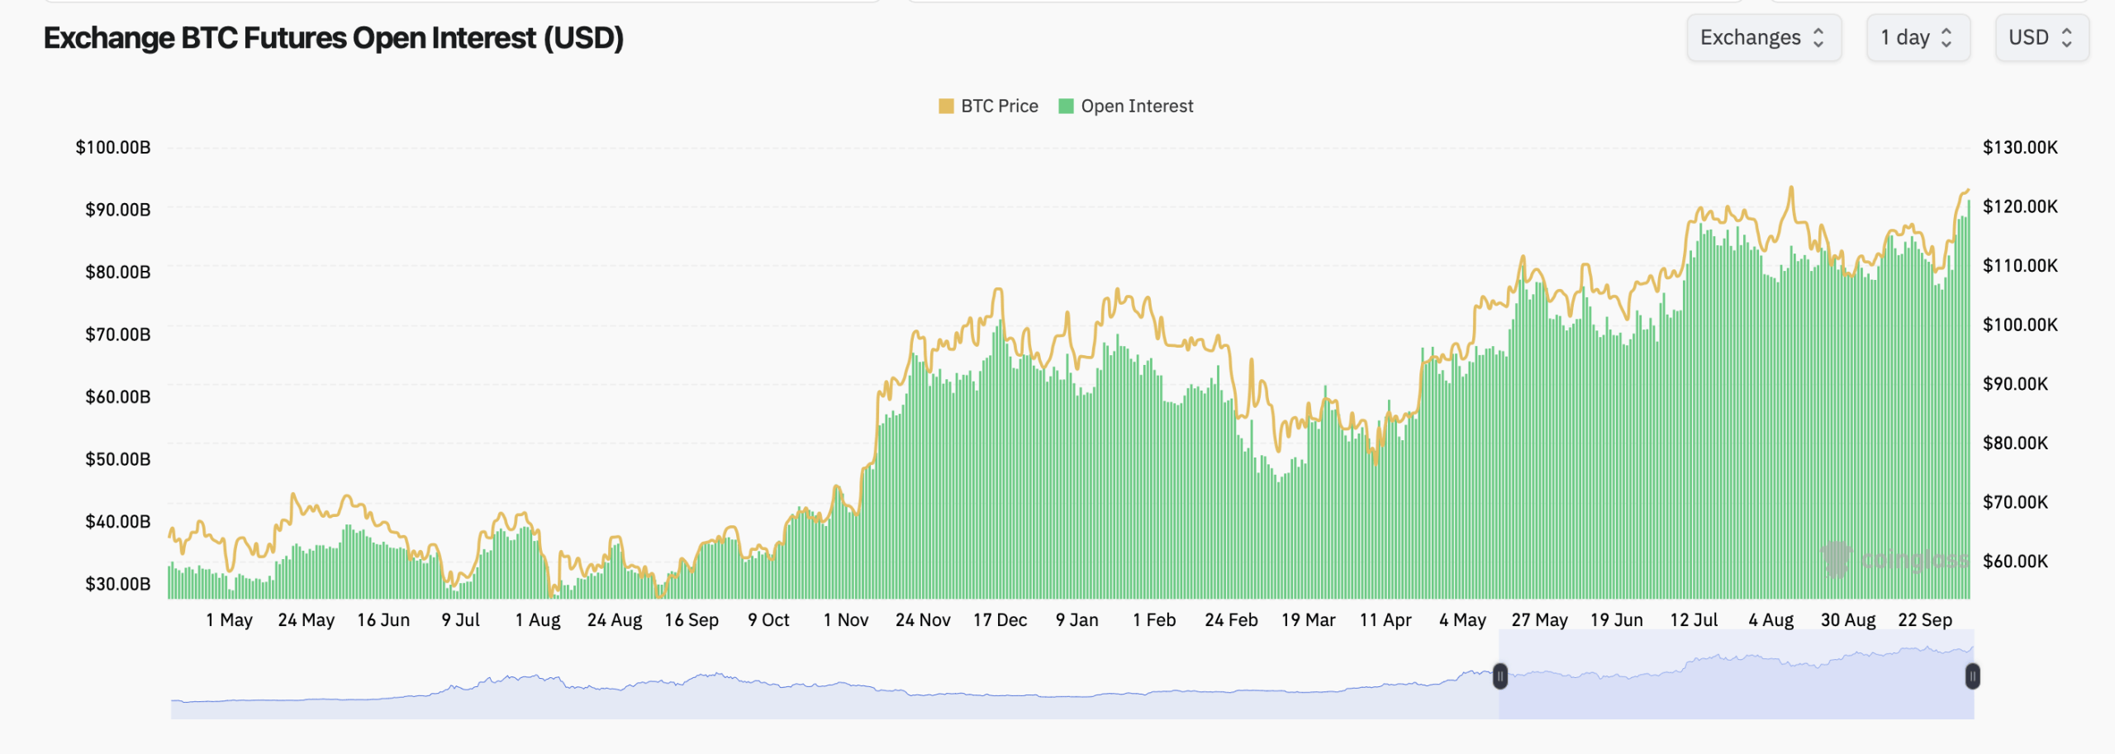Click the up-down chevron icon beside Exchanges
This screenshot has width=2115, height=754.
coord(1818,38)
